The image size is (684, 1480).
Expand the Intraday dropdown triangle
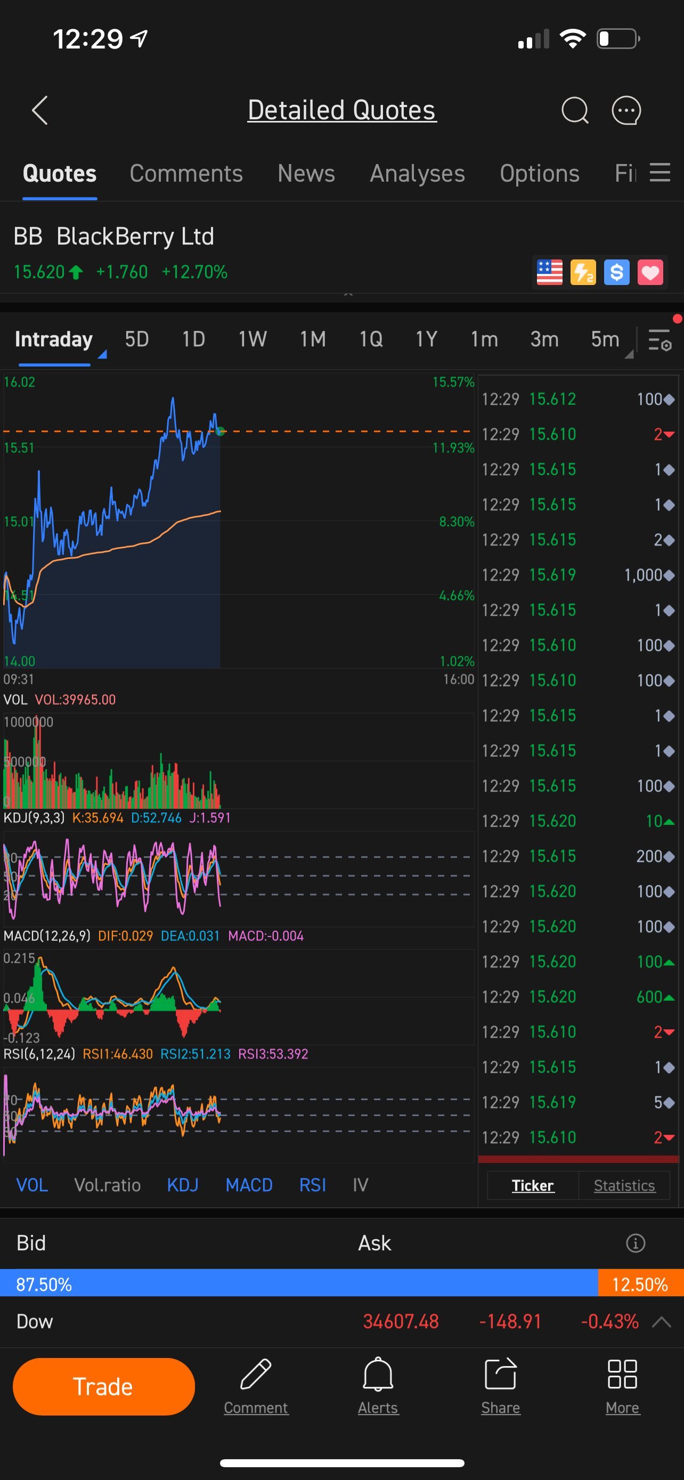click(x=102, y=354)
